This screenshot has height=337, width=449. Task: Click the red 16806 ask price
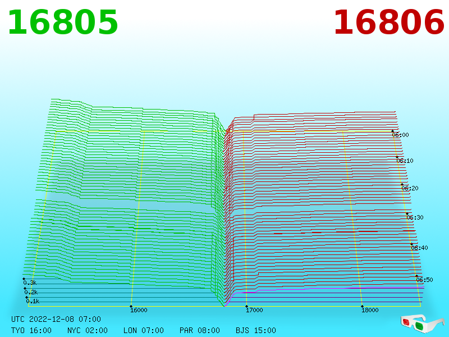pyautogui.click(x=389, y=22)
